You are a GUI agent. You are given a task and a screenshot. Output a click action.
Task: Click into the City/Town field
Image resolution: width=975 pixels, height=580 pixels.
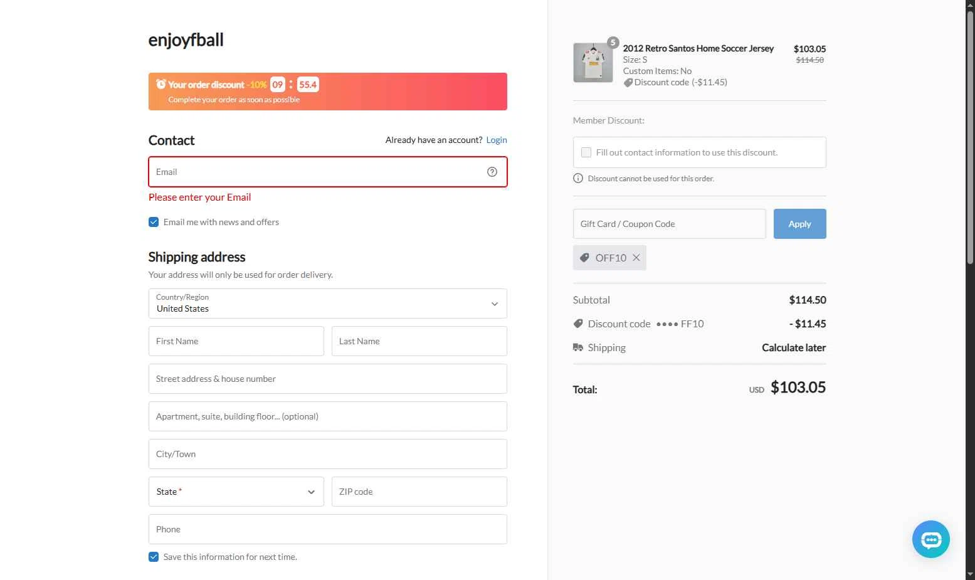click(x=328, y=454)
